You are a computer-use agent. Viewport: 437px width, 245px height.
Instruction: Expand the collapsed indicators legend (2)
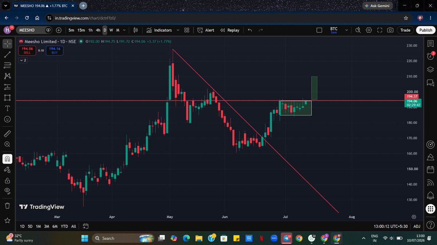(x=23, y=60)
